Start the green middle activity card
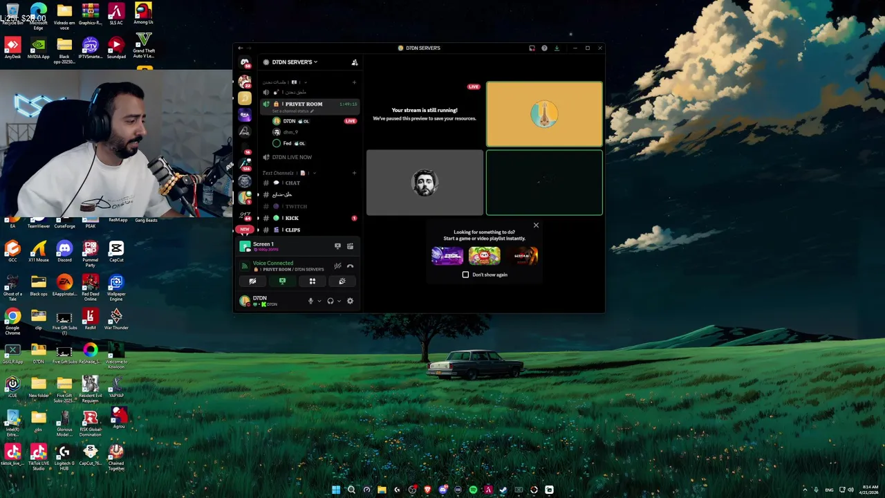 click(x=484, y=256)
